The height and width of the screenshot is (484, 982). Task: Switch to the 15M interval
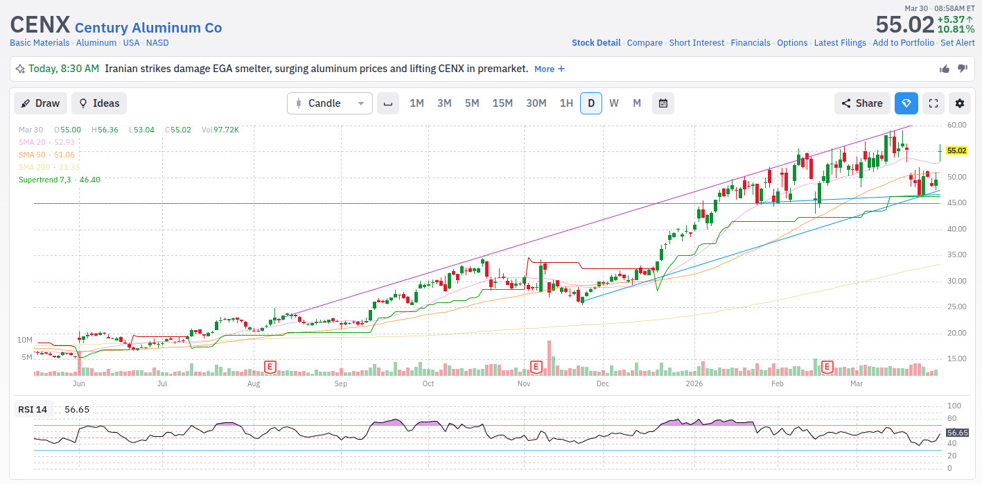tap(502, 103)
